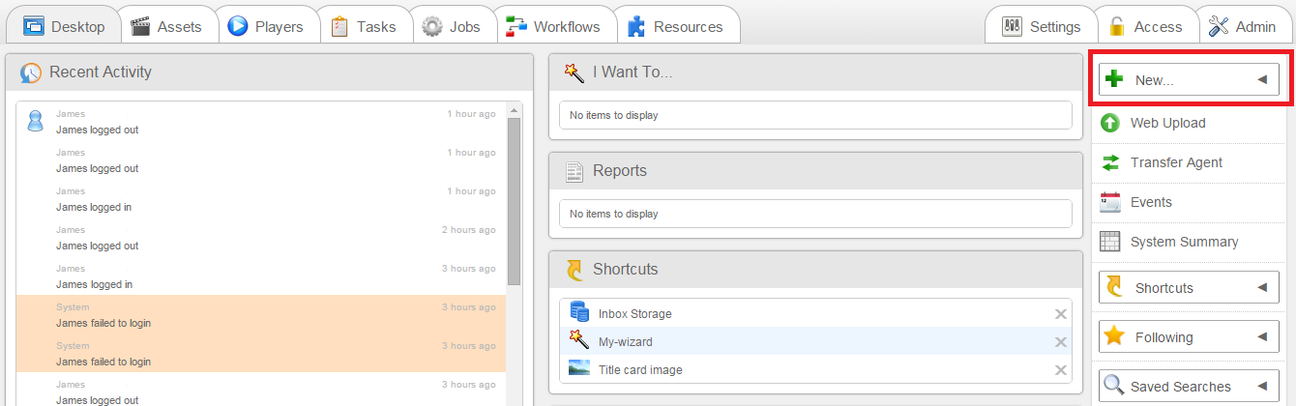Click the System Summary grid icon

coord(1110,242)
